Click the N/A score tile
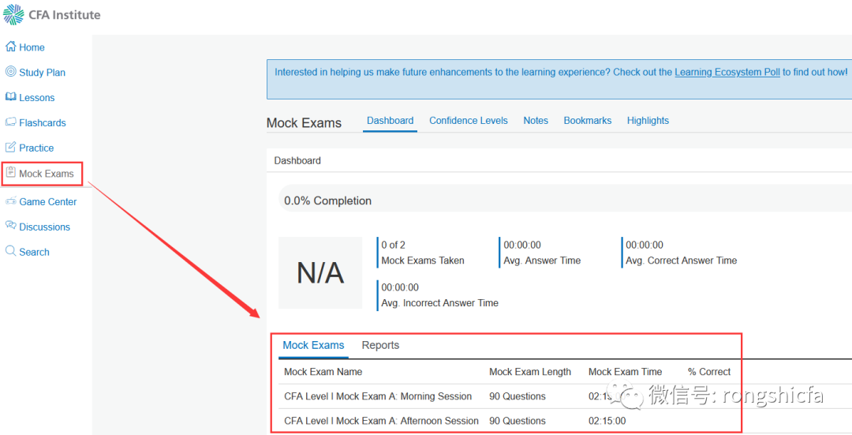The image size is (852, 435). coord(320,272)
